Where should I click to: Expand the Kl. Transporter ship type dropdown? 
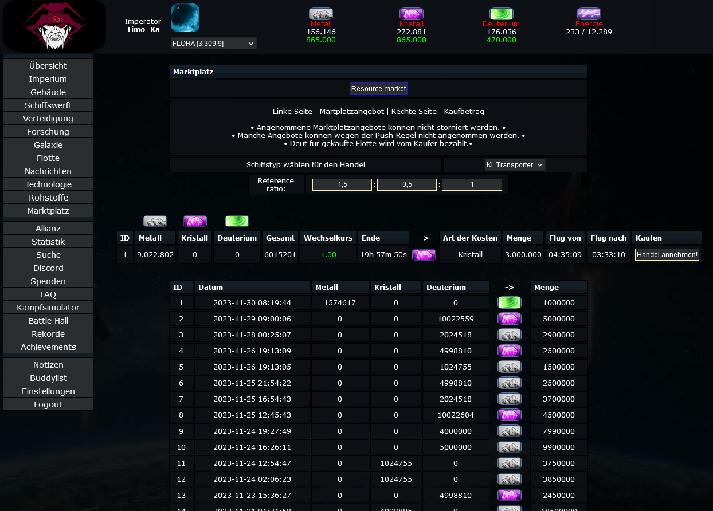click(514, 165)
